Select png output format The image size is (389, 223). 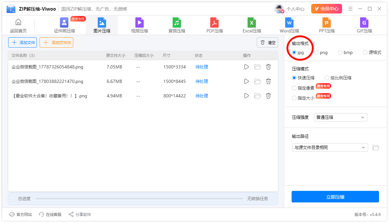[321, 52]
